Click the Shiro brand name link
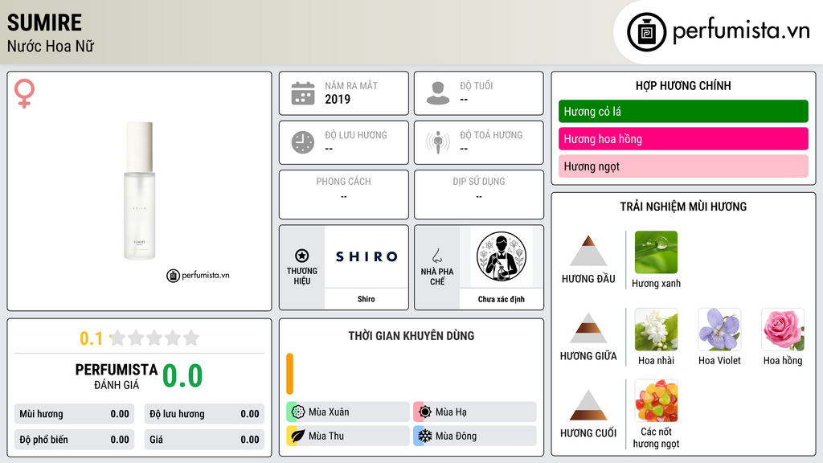Screen dimensions: 823x463 pyautogui.click(x=366, y=299)
